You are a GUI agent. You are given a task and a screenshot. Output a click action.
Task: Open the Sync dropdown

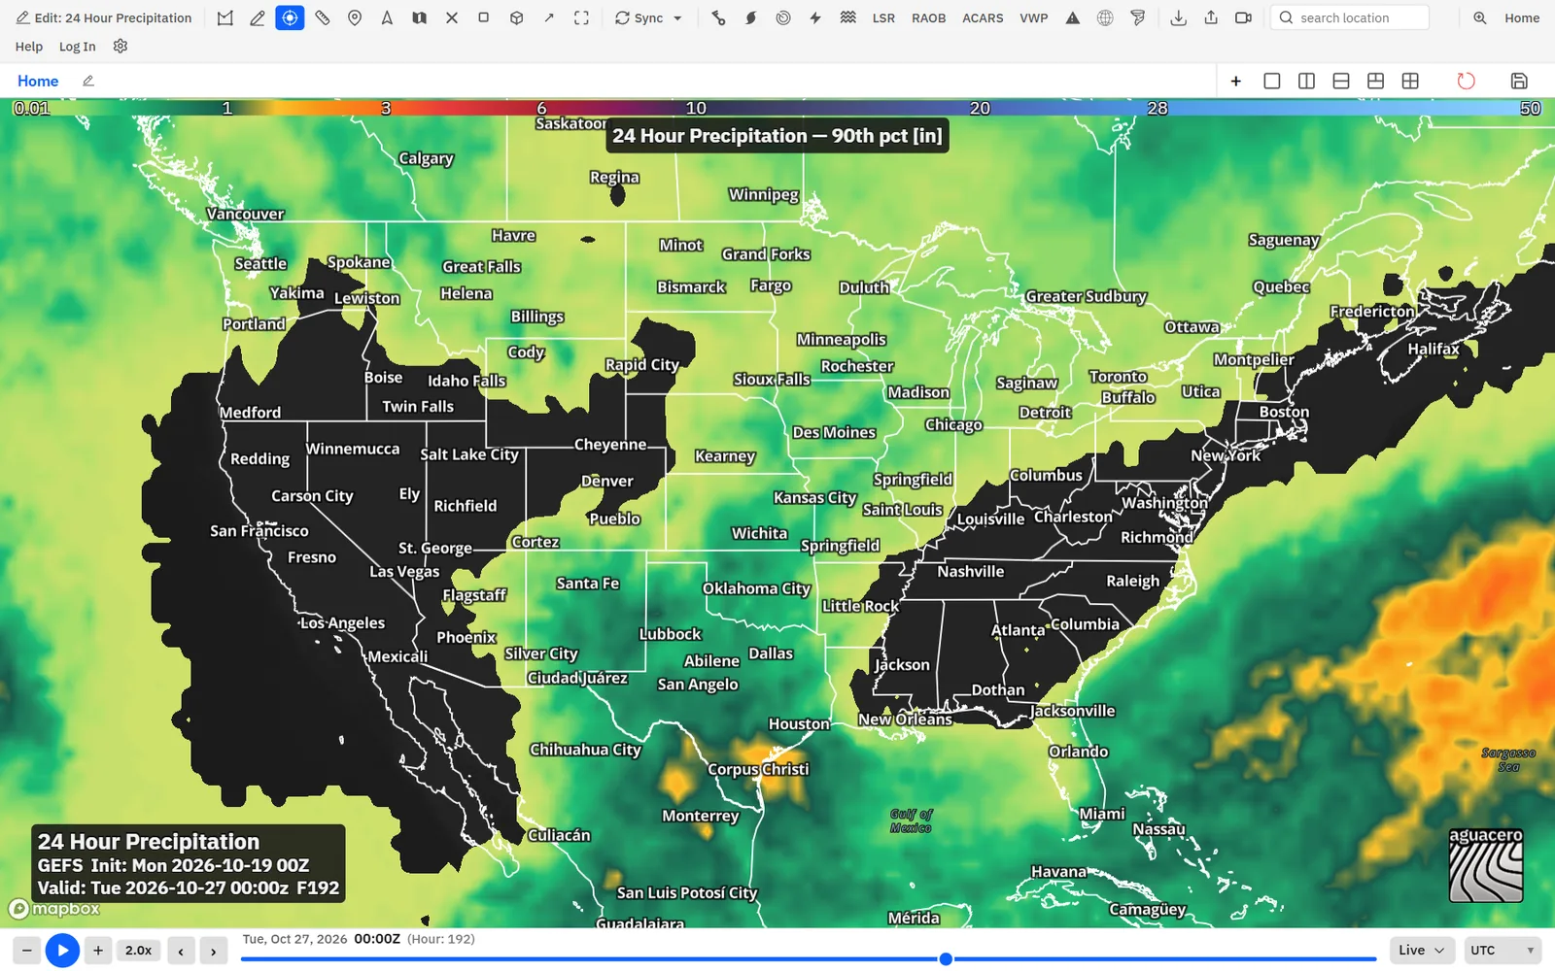[x=648, y=17]
